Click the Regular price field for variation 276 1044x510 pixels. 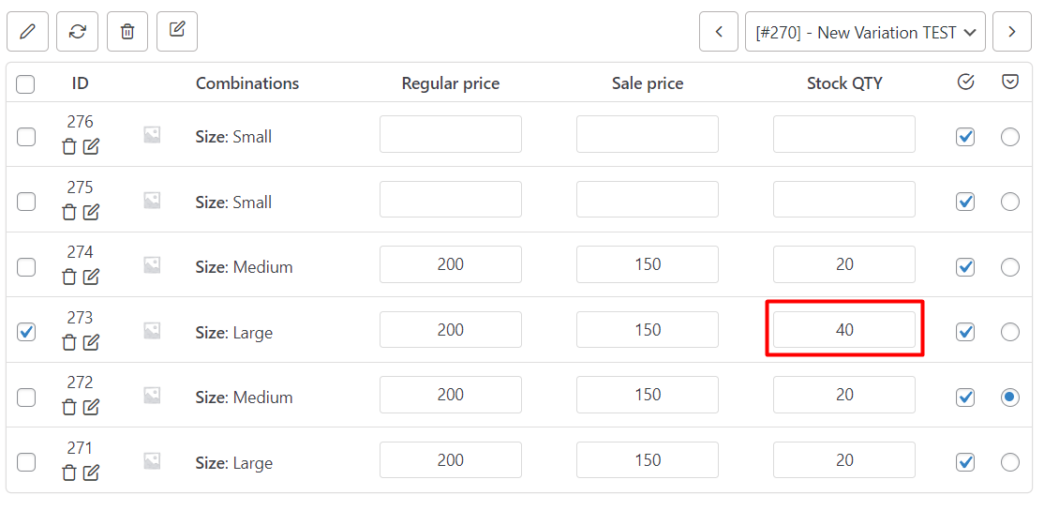pos(451,134)
